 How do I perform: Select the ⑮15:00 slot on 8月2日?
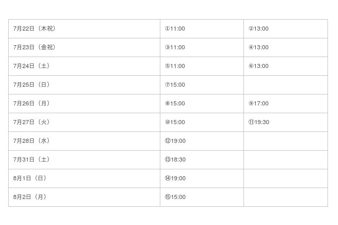tap(175, 197)
